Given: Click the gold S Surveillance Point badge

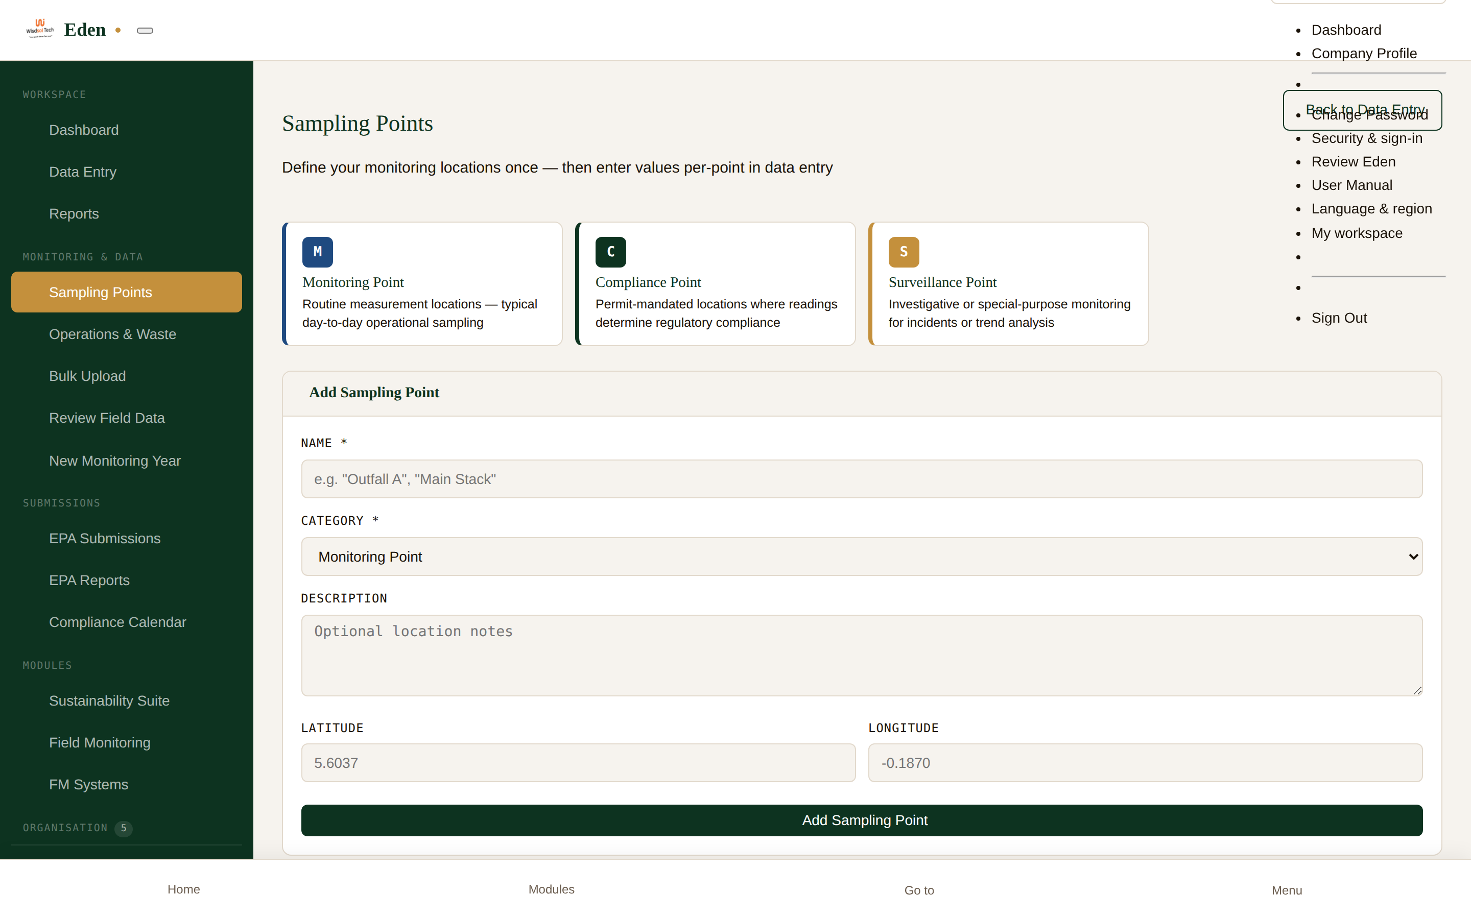Looking at the screenshot, I should (x=903, y=252).
